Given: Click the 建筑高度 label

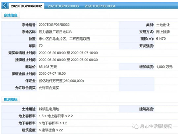Looking at the screenshot, I should [x=147, y=109].
